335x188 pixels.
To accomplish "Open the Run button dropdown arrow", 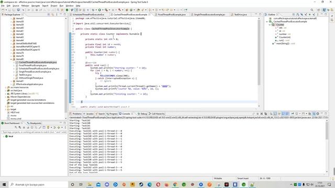I will coord(103,10).
